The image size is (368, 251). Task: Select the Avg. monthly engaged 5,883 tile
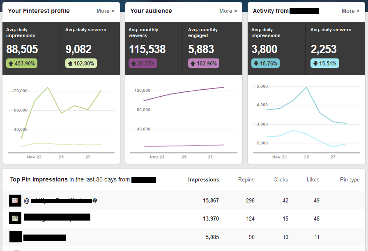pyautogui.click(x=213, y=49)
